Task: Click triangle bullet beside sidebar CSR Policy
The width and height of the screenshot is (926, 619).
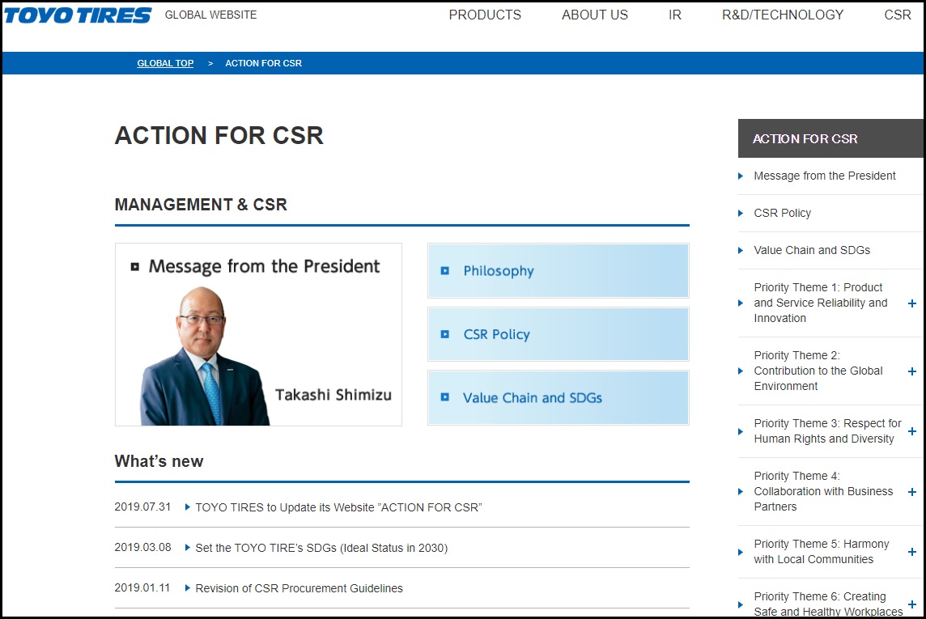Action: click(741, 213)
